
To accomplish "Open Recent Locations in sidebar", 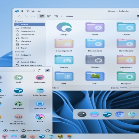I will pos(30,65).
